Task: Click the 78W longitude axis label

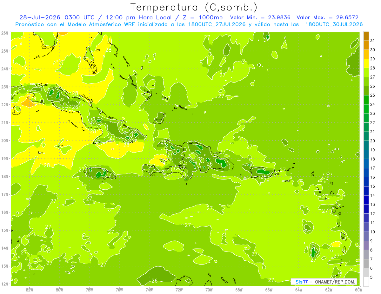Action: tap(89, 290)
